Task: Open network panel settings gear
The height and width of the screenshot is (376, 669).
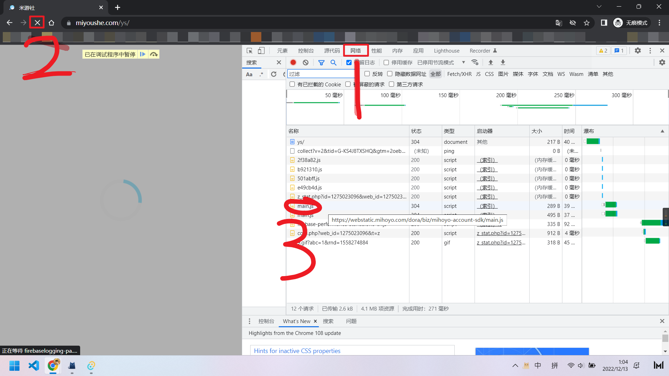Action: 662,62
